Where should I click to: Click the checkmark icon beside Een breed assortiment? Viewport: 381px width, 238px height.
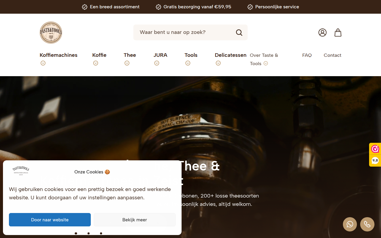click(x=85, y=7)
